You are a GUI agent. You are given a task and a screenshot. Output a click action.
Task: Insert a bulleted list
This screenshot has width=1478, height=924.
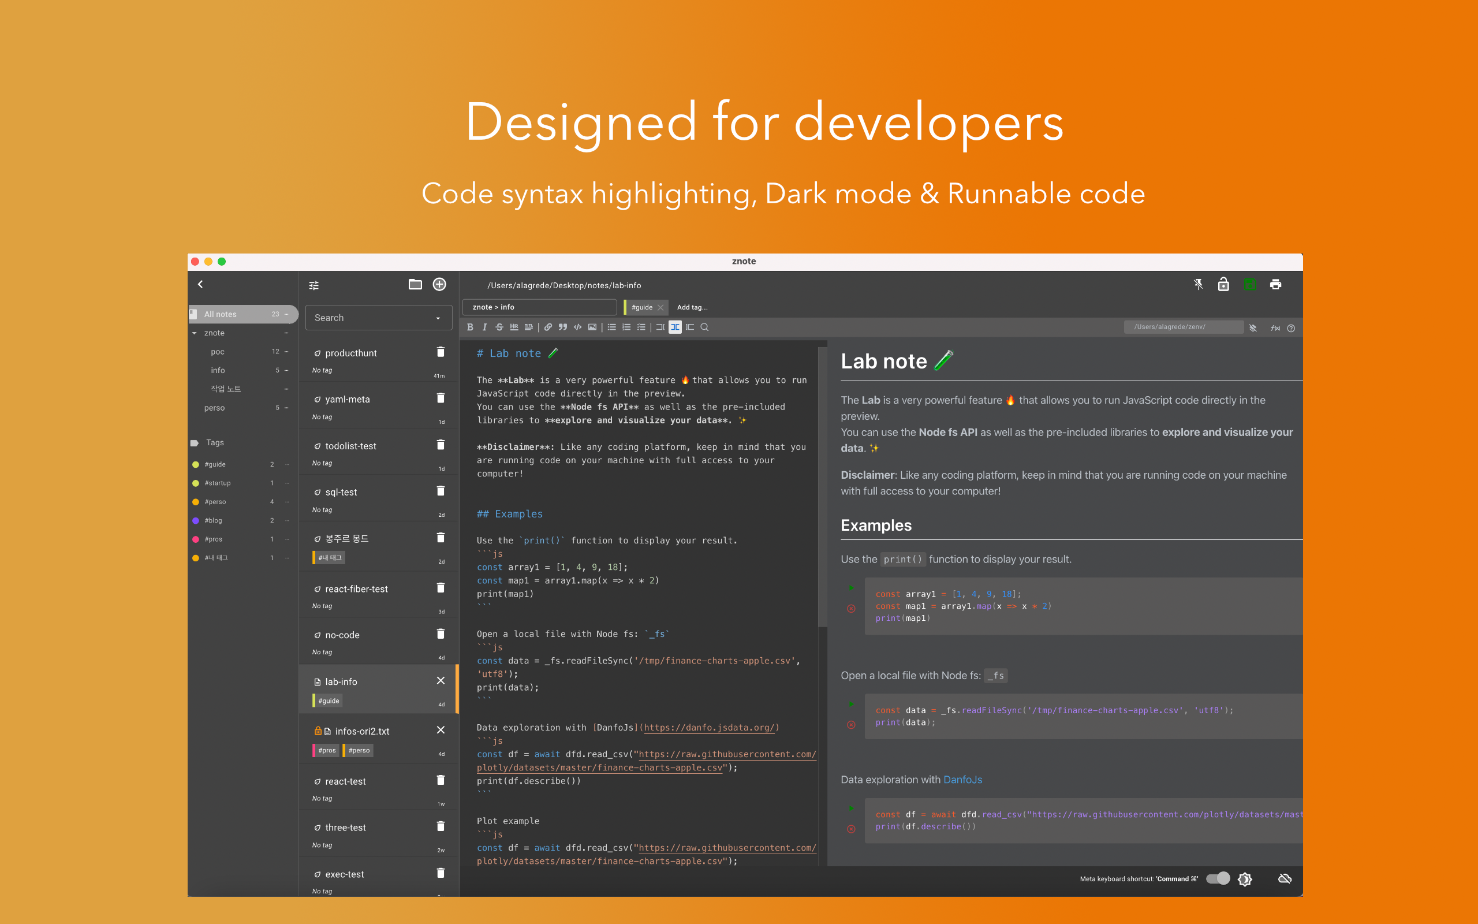click(x=611, y=327)
